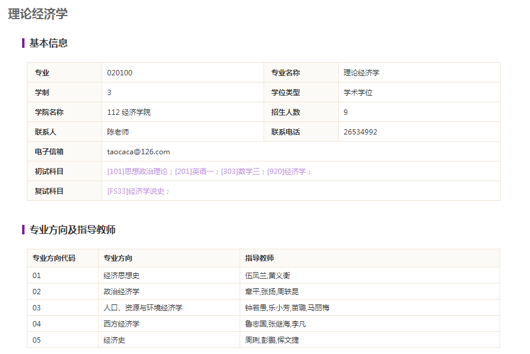The image size is (530, 354).
Task: Click the 基本信息 section heading
Action: tap(48, 43)
